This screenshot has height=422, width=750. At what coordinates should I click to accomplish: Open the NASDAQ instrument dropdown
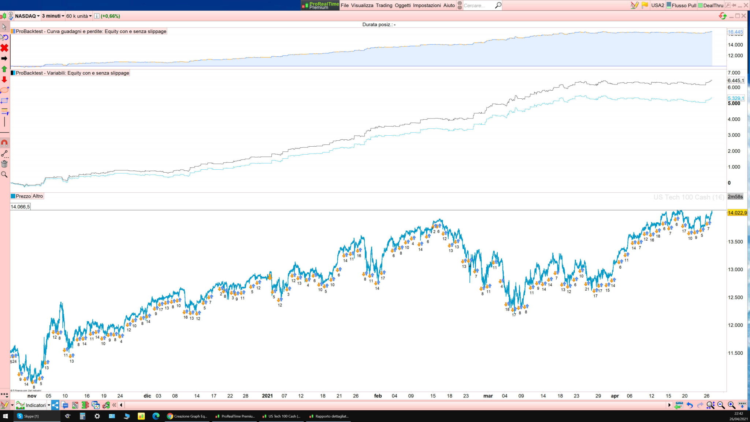click(x=27, y=16)
